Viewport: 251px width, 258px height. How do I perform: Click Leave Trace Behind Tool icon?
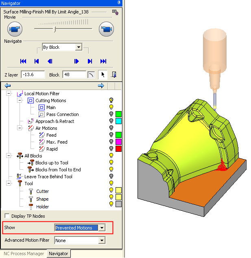pos(20,177)
